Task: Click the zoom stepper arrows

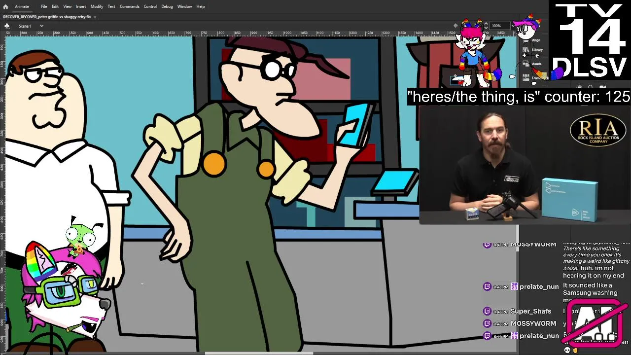Action: pyautogui.click(x=486, y=26)
